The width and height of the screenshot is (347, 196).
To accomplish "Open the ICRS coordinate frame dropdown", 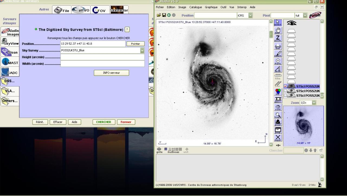I will click(250, 15).
